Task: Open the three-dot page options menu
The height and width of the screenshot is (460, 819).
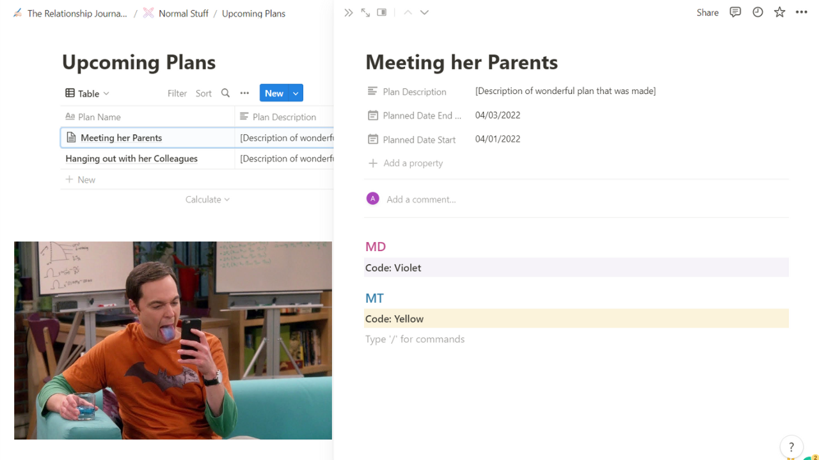Action: click(801, 12)
